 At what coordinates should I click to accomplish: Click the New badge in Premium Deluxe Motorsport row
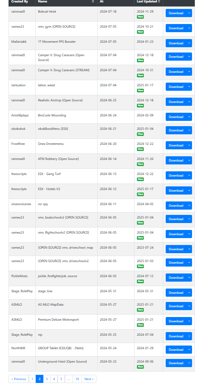coord(140,325)
